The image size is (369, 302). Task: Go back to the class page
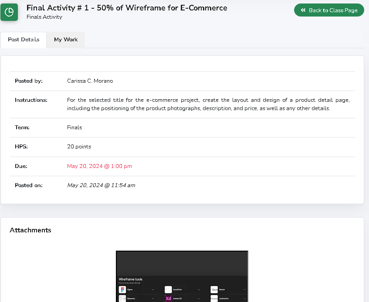coord(329,10)
